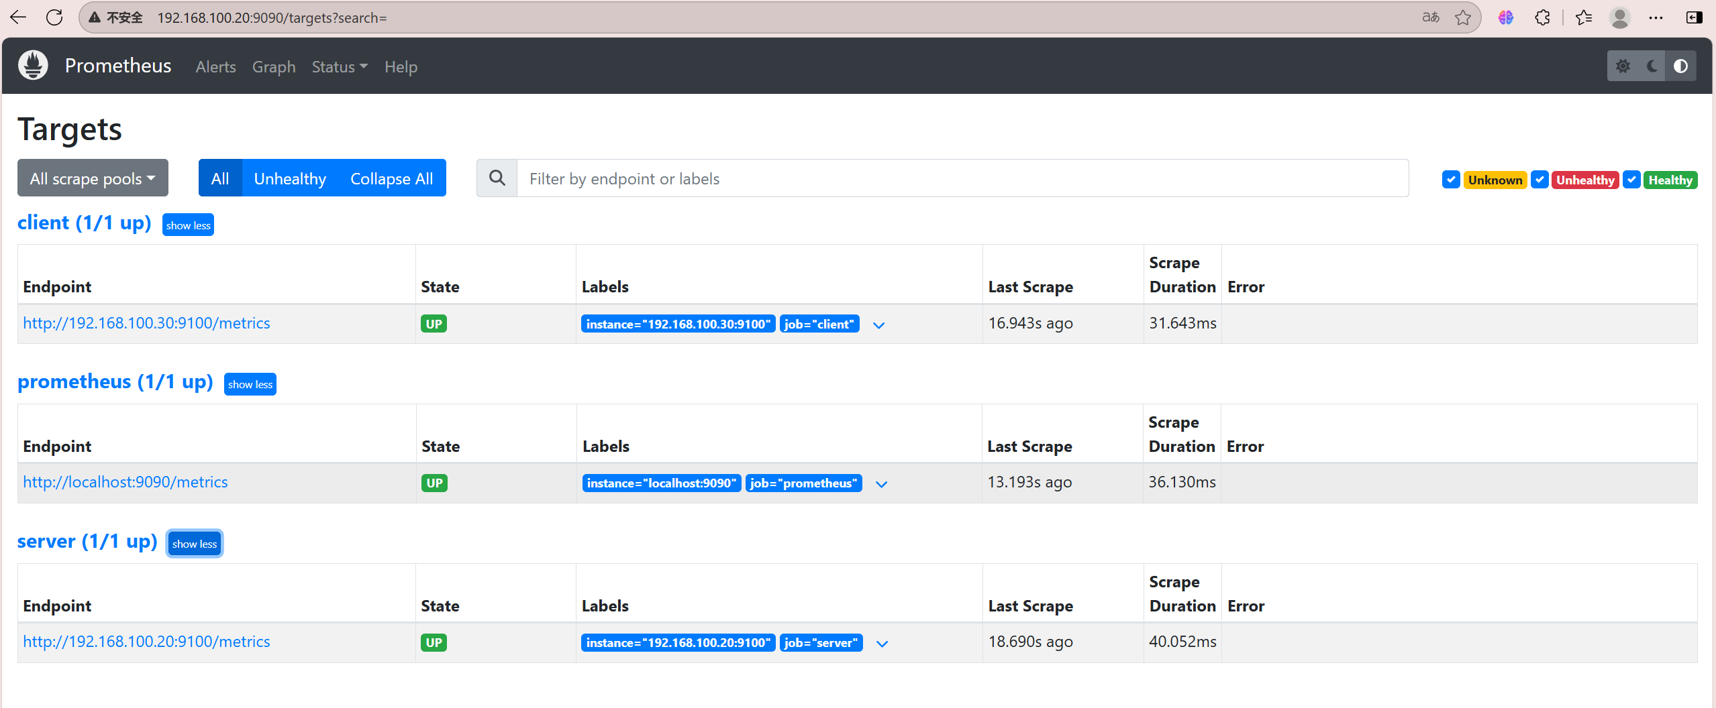Screen dimensions: 1716x708
Task: Uncheck the Unknown state checkbox
Action: coord(1451,180)
